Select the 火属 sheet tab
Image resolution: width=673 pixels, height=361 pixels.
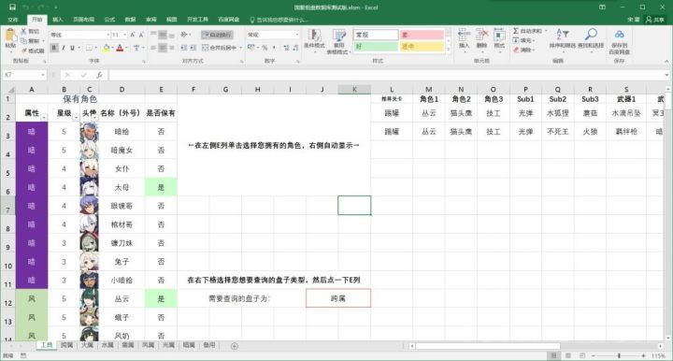click(87, 345)
